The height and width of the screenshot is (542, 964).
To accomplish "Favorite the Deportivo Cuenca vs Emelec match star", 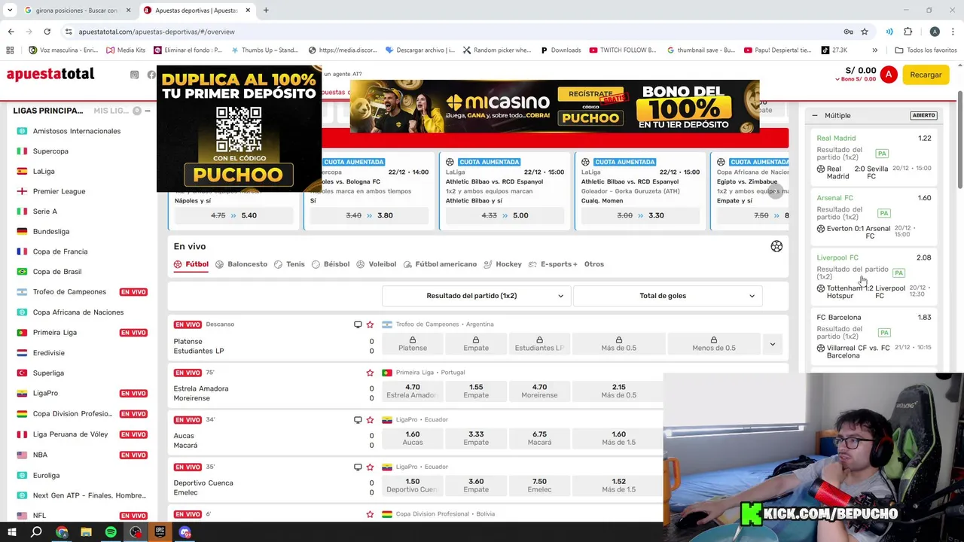I will (370, 467).
